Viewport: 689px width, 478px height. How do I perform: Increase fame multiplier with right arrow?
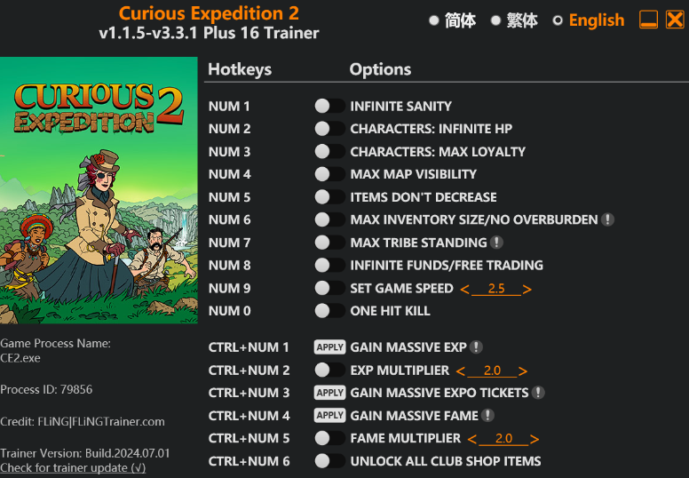click(x=535, y=439)
